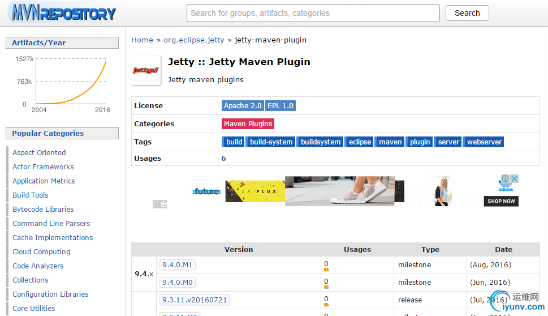Click the Version column header
The image size is (548, 316).
coord(239,250)
